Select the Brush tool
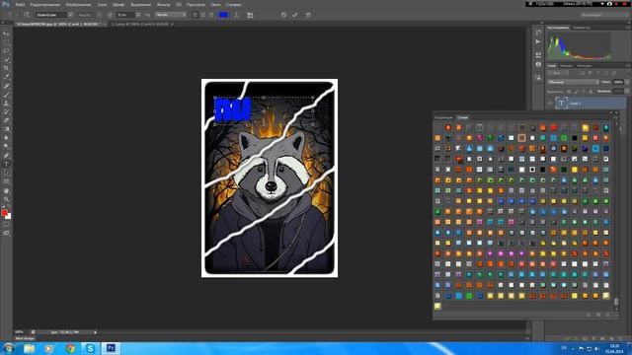632x355 pixels. coord(6,95)
